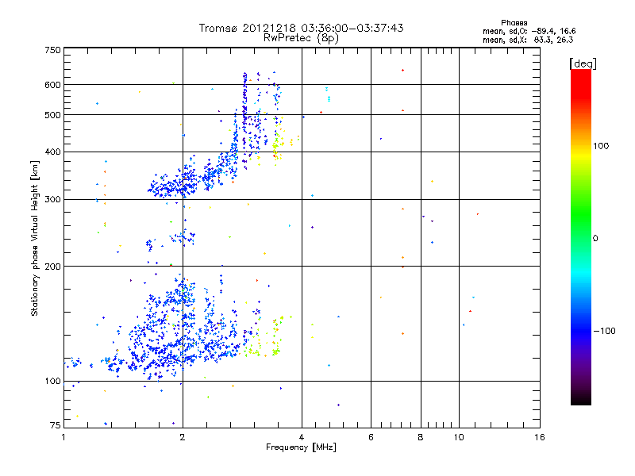The height and width of the screenshot is (476, 635).
Task: Click the x-axis tick label '6'
Action: (371, 437)
